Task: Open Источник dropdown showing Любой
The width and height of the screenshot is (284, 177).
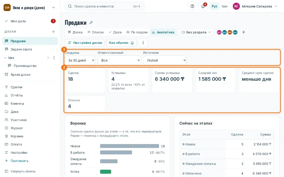Action: [x=165, y=60]
